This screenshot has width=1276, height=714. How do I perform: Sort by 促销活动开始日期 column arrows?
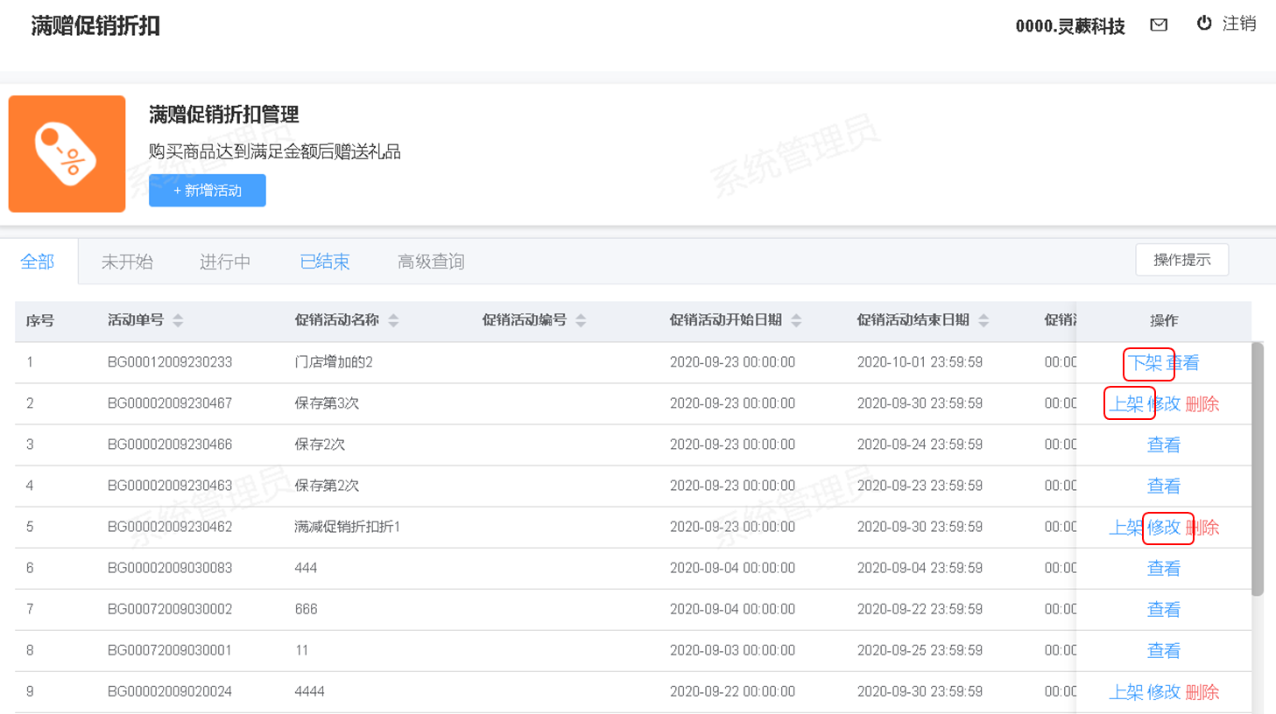(796, 321)
